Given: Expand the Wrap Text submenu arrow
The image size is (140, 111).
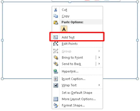Looking at the screenshot, I should (x=99, y=85).
